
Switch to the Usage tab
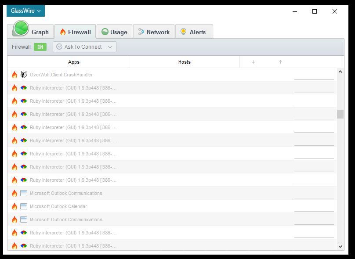coord(114,32)
